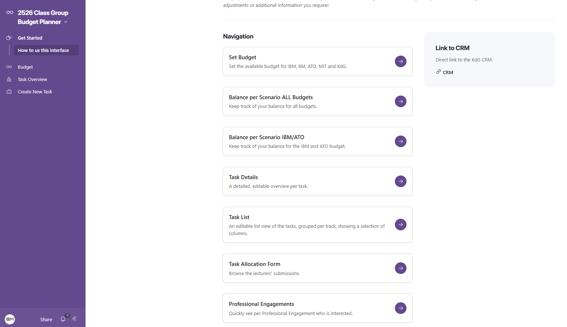Click the IBM account avatar

pos(10,319)
